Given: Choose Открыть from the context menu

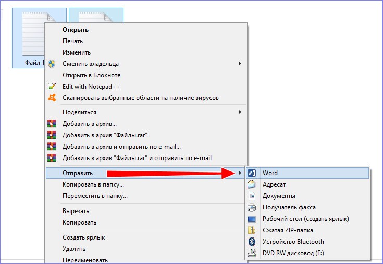Looking at the screenshot, I should [146, 30].
